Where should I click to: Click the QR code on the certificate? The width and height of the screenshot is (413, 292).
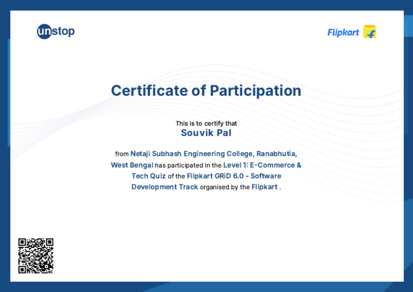(36, 256)
